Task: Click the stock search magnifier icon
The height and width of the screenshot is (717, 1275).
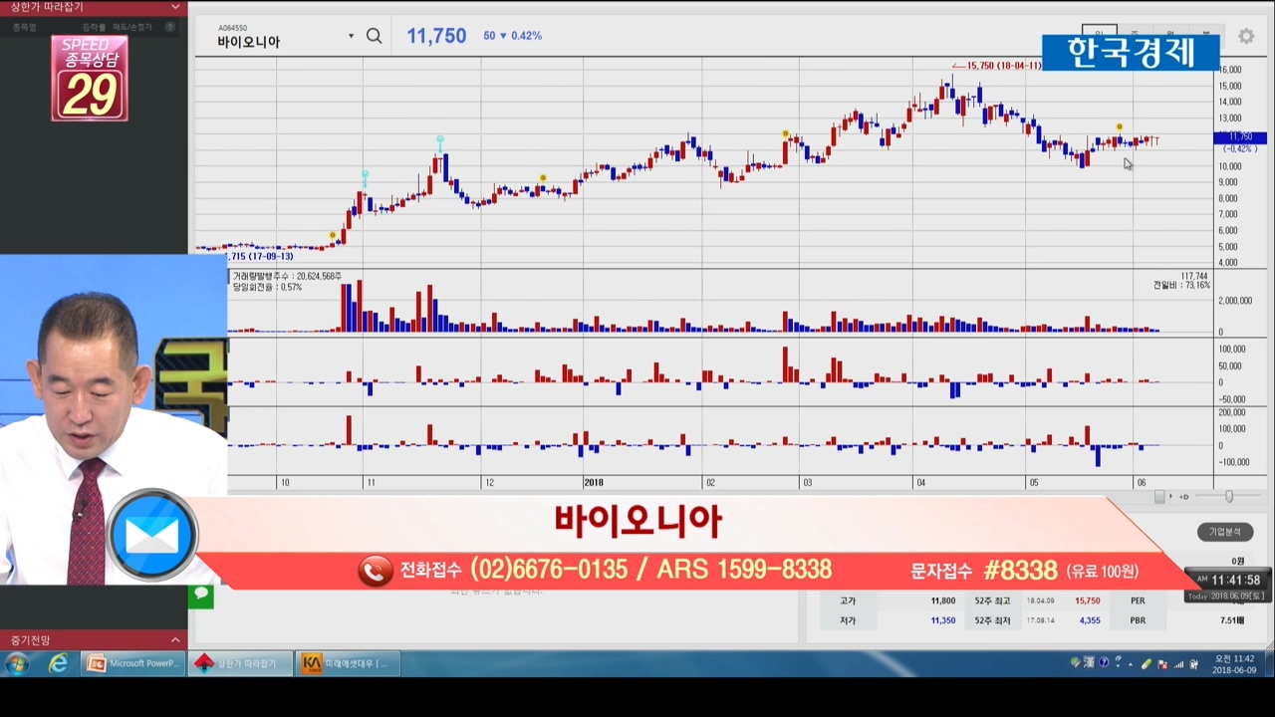Action: click(374, 36)
